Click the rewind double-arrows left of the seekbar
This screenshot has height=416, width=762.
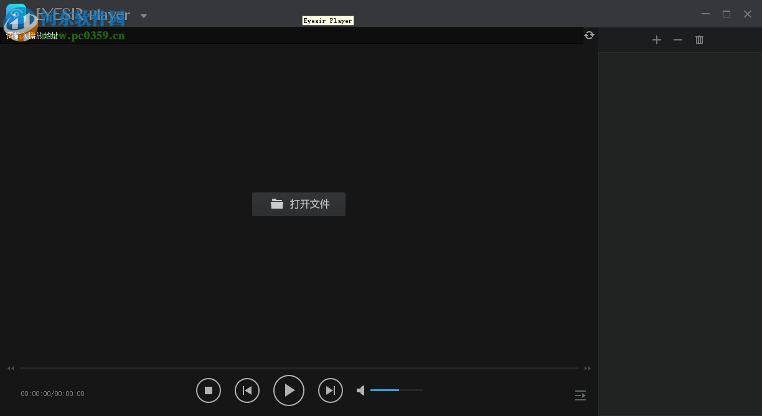point(10,368)
